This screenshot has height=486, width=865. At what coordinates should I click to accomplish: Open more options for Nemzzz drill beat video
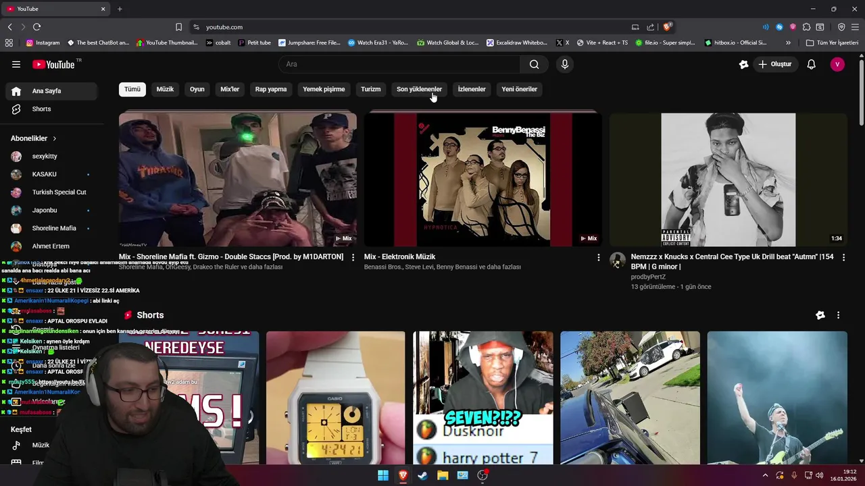pos(843,257)
